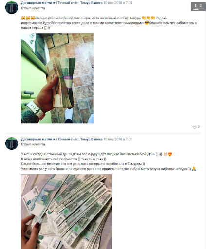The image size is (206, 249).
Task: Like the first post with the heart icon
Action: click(194, 127)
